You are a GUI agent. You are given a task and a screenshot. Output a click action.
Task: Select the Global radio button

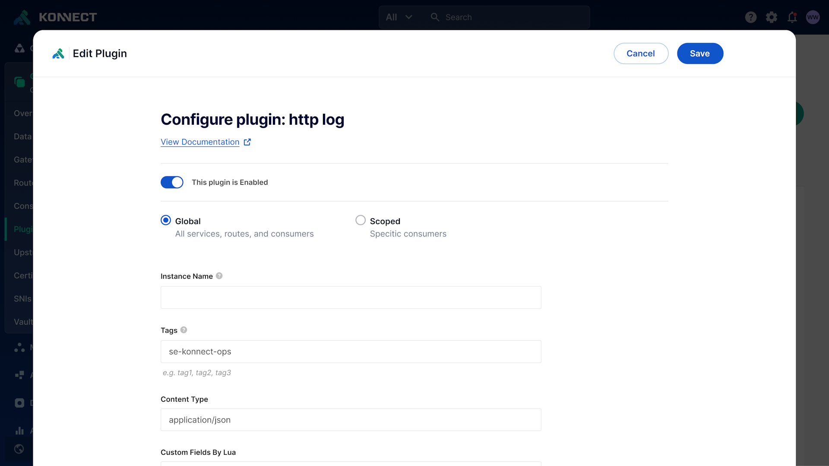(166, 220)
